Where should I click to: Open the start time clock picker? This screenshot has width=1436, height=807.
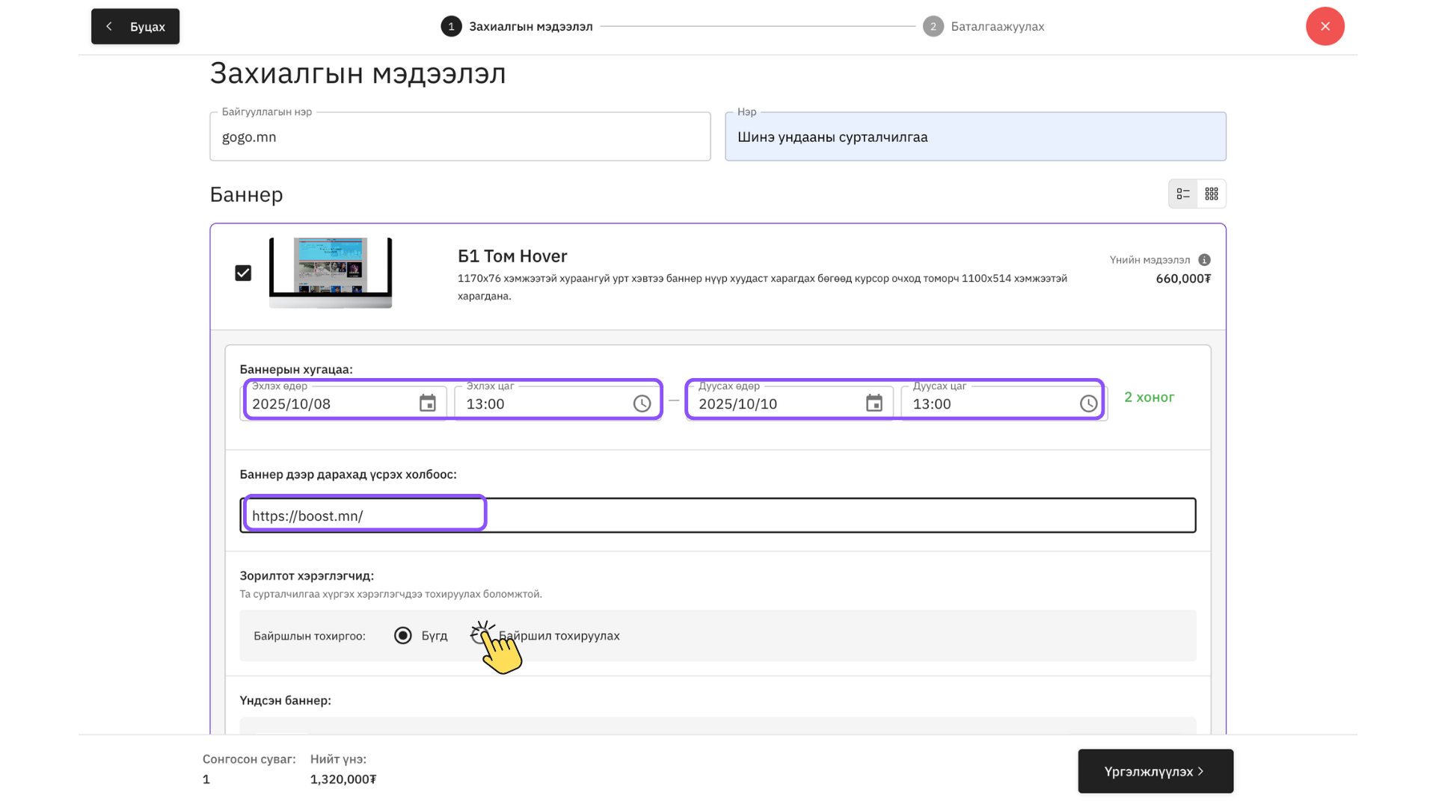(642, 403)
